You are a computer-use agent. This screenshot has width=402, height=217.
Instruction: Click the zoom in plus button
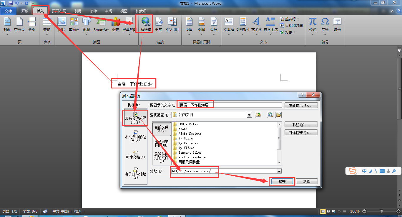click(x=398, y=211)
